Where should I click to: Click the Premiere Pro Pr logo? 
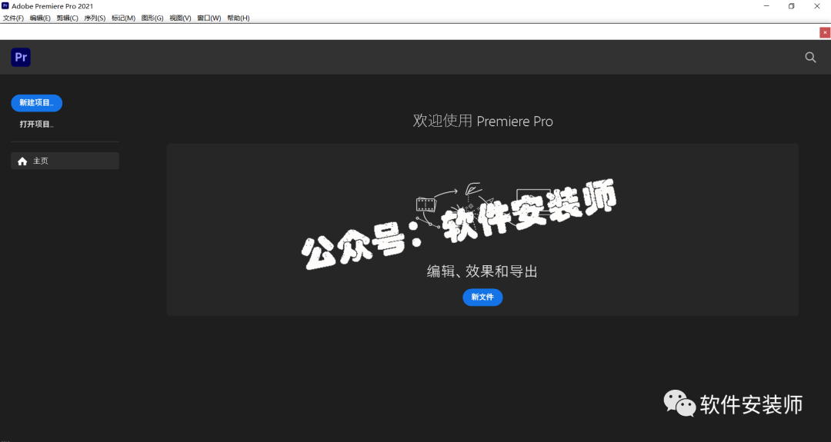tap(21, 57)
